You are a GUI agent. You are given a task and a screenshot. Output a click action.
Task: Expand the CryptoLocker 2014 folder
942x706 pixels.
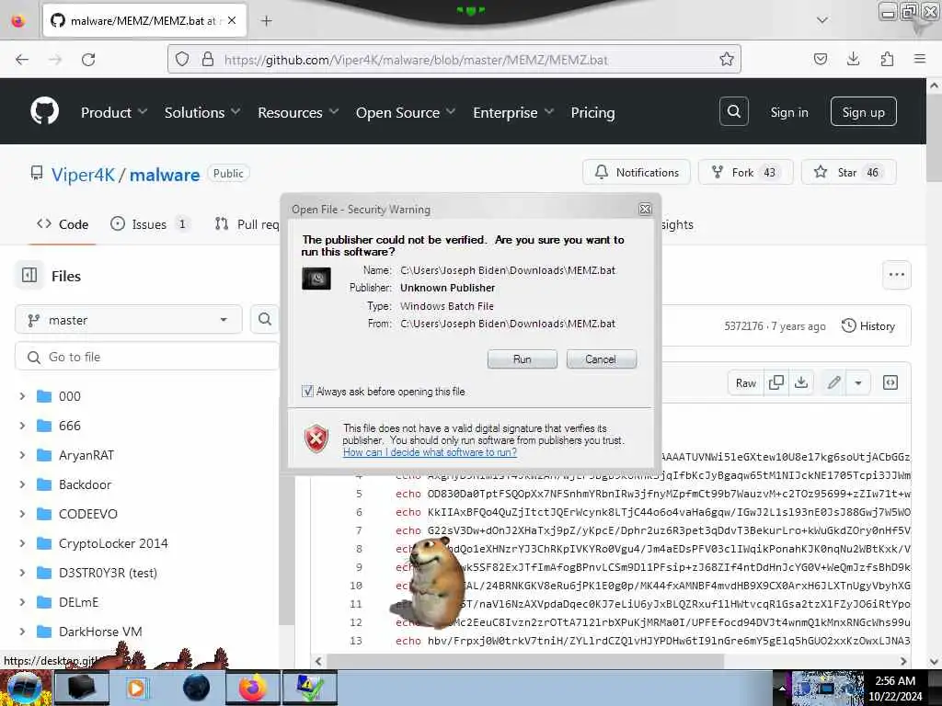point(22,543)
